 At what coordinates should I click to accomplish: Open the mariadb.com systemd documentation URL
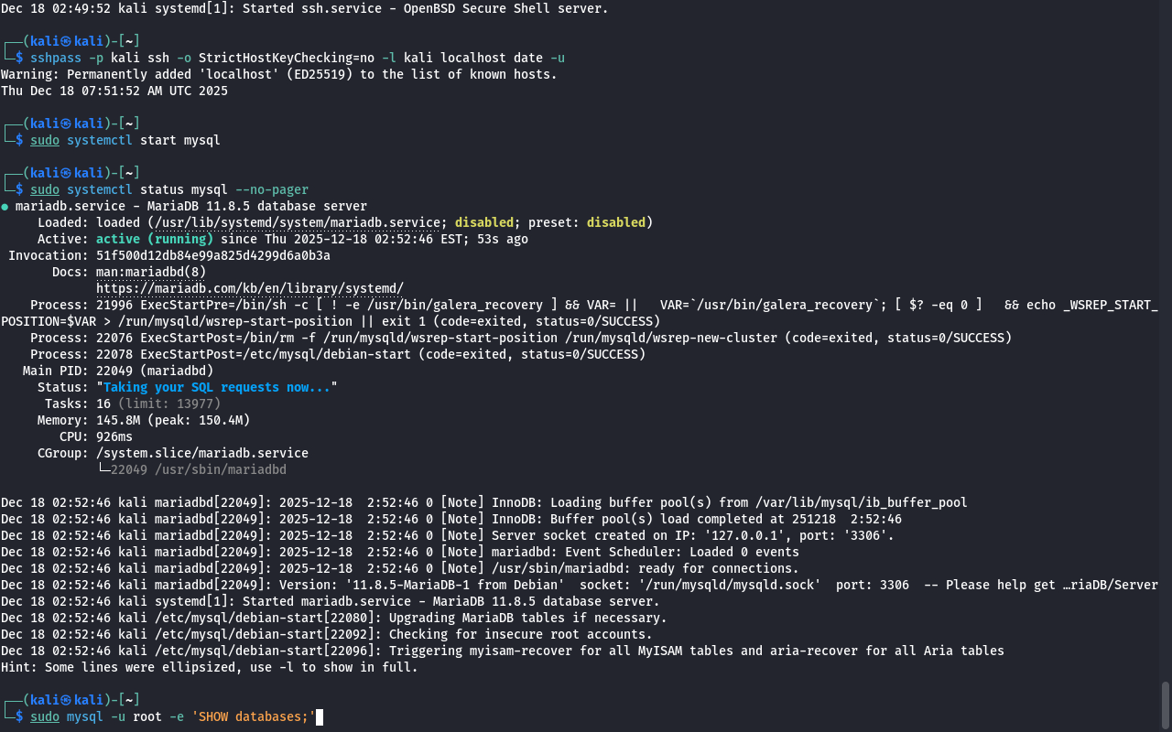(x=249, y=288)
